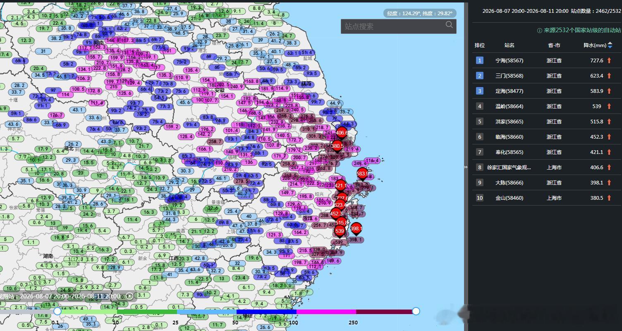622x331 pixels.
Task: Click the red map pin labeled 398.1
Action: (x=356, y=229)
